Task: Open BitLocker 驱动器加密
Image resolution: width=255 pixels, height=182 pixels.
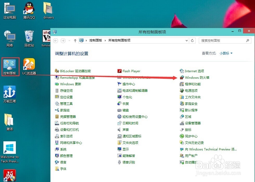Action: click(76, 71)
